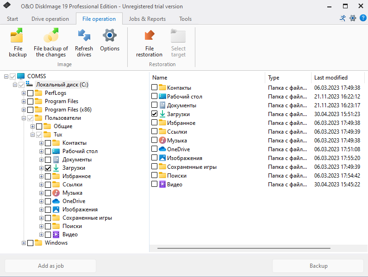Select the Поиски row in file list

[257, 175]
